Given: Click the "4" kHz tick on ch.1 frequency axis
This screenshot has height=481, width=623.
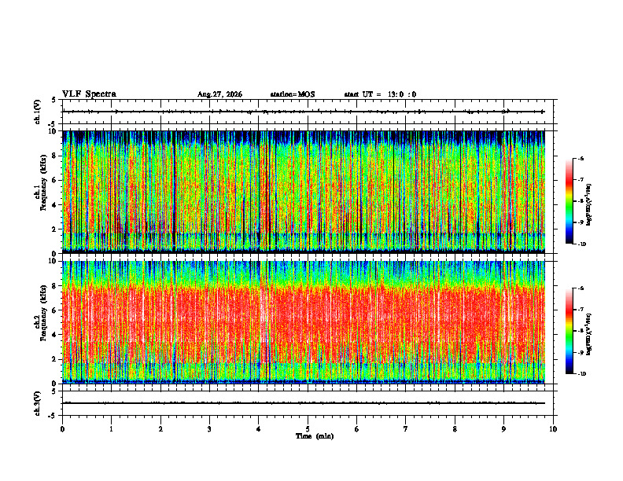Looking at the screenshot, I should tap(55, 205).
